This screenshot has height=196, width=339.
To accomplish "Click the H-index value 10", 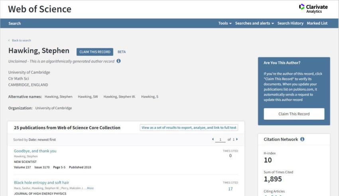I will tap(268, 160).
